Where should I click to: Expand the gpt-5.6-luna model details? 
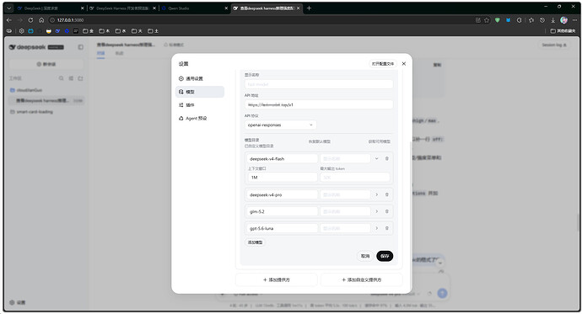click(376, 228)
